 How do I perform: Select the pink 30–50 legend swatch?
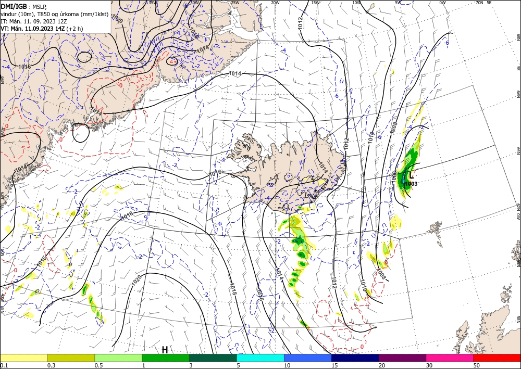(x=450, y=358)
